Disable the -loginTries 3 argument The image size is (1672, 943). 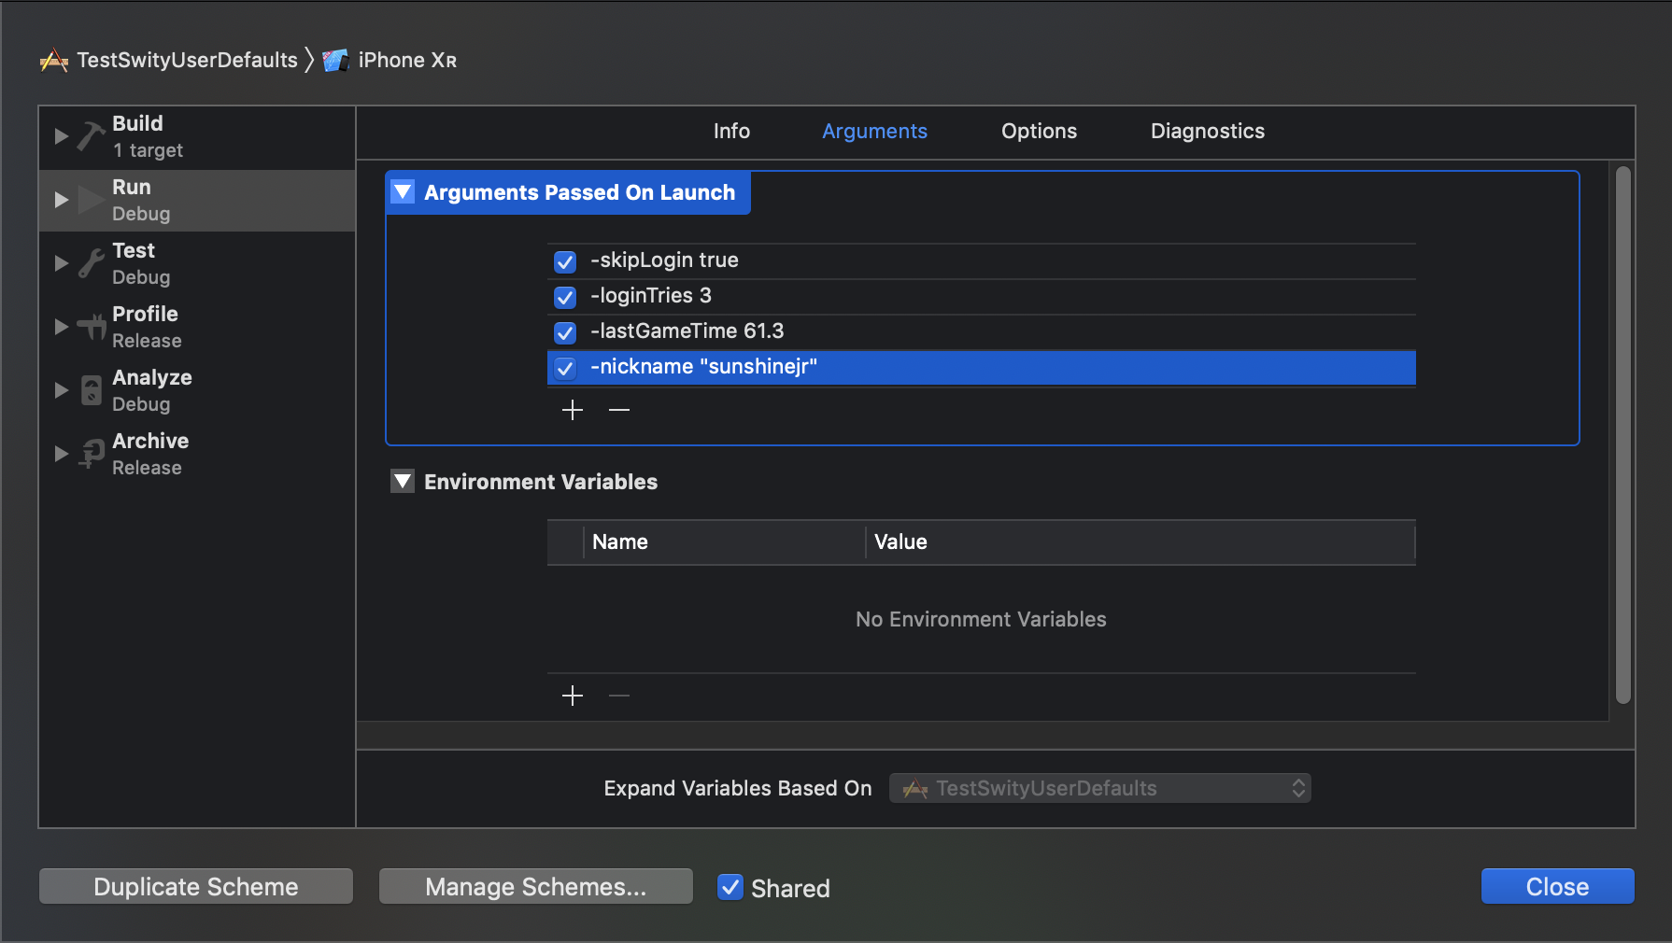click(x=565, y=297)
